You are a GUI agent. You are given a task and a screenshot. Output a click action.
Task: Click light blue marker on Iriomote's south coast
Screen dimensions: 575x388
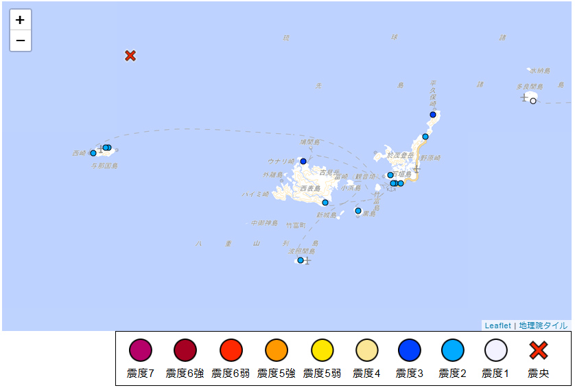pyautogui.click(x=325, y=203)
